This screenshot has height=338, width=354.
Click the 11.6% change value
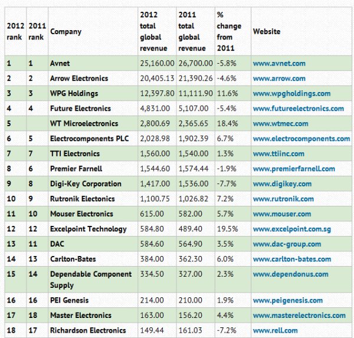point(227,94)
